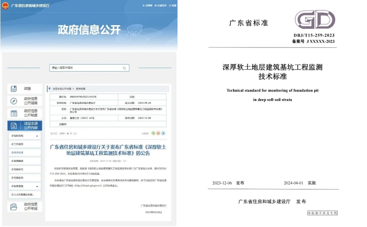Share the article via green WeChat icon

point(153,133)
